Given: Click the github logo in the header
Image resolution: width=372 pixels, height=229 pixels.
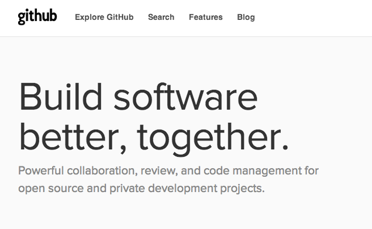Looking at the screenshot, I should pyautogui.click(x=37, y=16).
